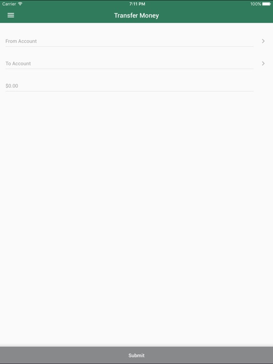The height and width of the screenshot is (364, 273).
Task: Open the hamburger navigation menu
Action: (11, 15)
